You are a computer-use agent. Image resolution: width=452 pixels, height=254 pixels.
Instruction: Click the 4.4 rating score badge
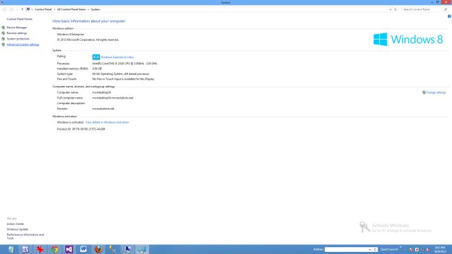click(x=96, y=57)
